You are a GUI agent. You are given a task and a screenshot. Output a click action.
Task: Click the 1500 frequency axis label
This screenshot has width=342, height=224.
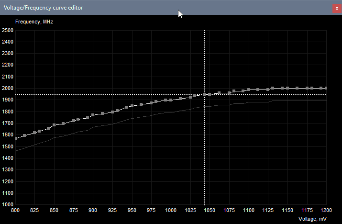point(8,146)
